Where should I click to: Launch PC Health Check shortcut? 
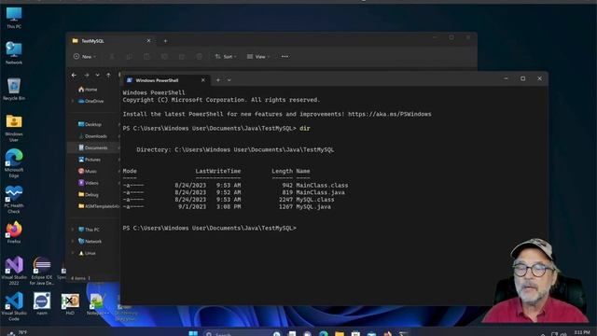(14, 200)
